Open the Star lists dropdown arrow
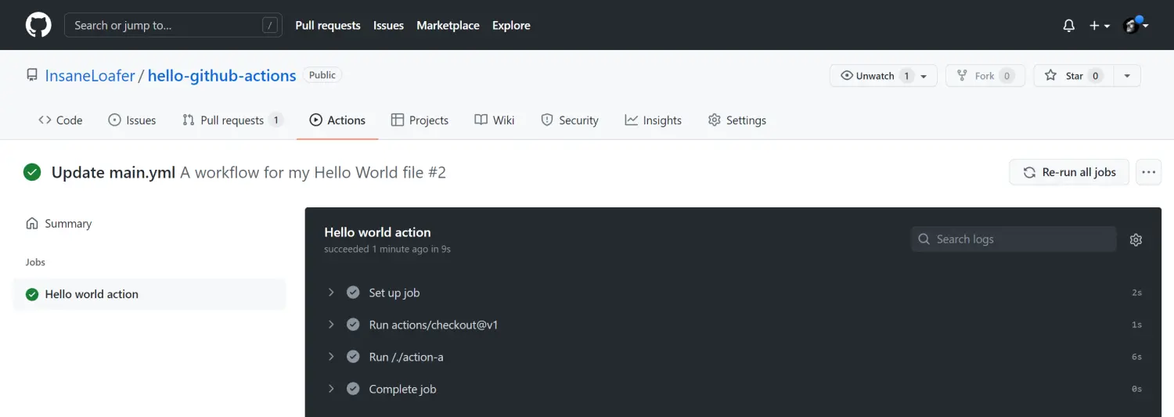The height and width of the screenshot is (417, 1174). pyautogui.click(x=1127, y=76)
